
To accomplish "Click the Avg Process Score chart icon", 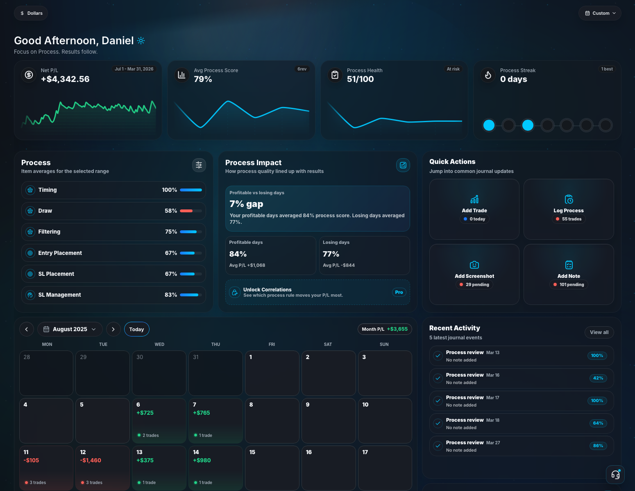I will pos(181,75).
